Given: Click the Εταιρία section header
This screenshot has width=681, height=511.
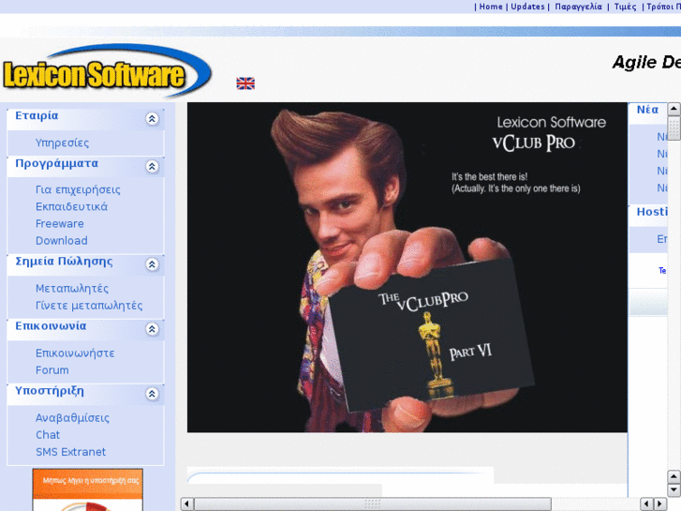Looking at the screenshot, I should (x=85, y=119).
